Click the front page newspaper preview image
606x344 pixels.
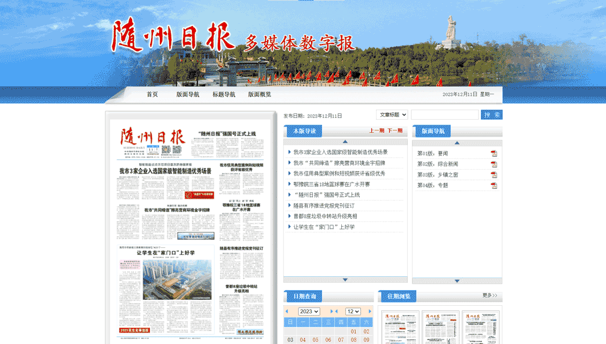[191, 231]
